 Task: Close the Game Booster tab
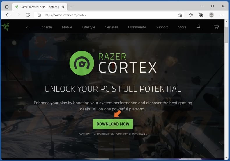63,7
